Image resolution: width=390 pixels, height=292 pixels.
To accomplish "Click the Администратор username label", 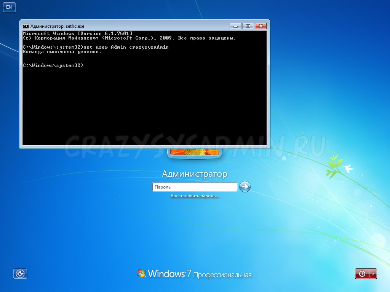I will tap(195, 174).
